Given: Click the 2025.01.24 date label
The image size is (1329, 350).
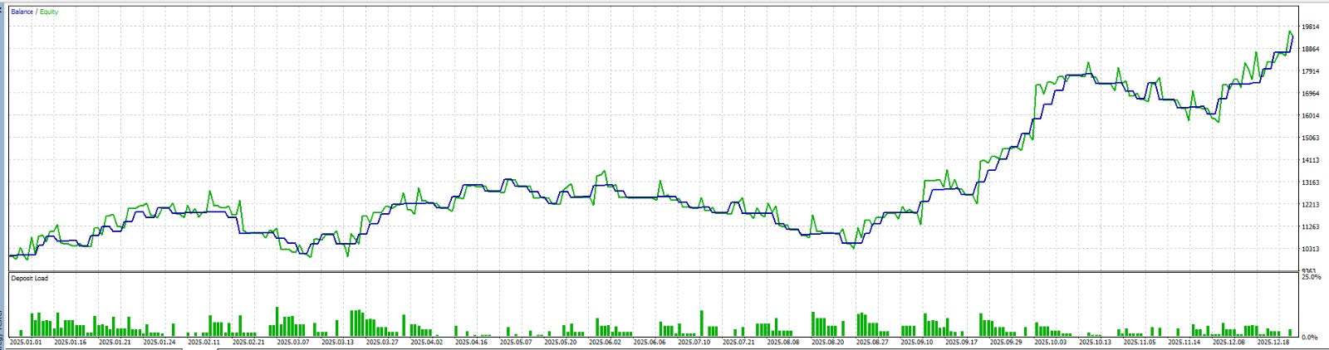Looking at the screenshot, I should pyautogui.click(x=159, y=342).
